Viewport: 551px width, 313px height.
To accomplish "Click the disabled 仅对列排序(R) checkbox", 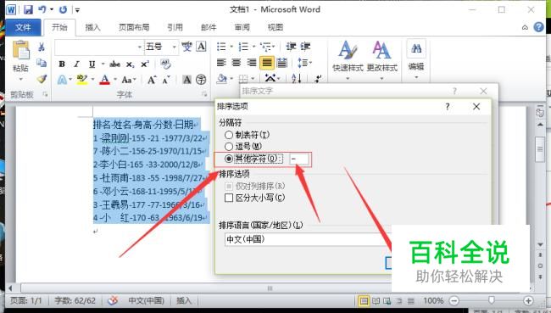I will (x=229, y=186).
